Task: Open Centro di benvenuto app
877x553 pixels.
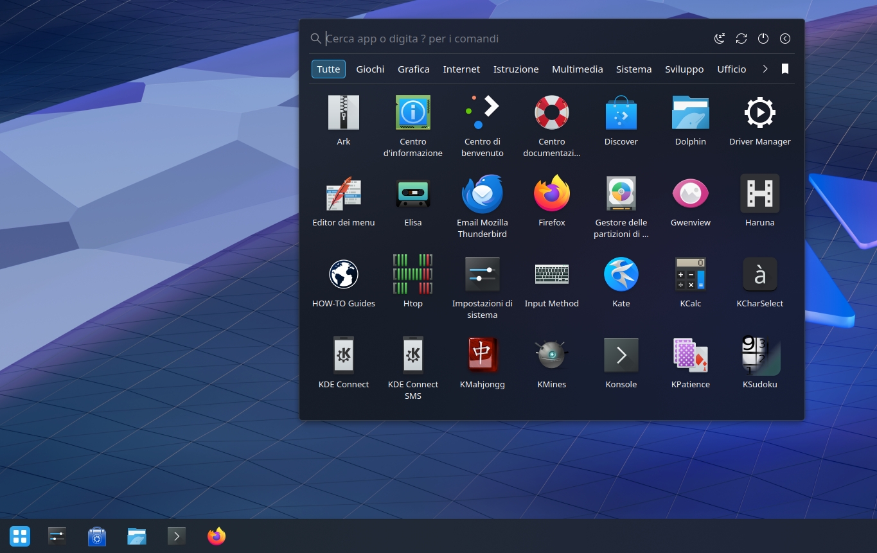Action: click(x=483, y=126)
